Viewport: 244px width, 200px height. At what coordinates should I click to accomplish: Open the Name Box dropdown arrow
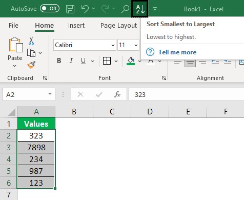click(x=50, y=94)
